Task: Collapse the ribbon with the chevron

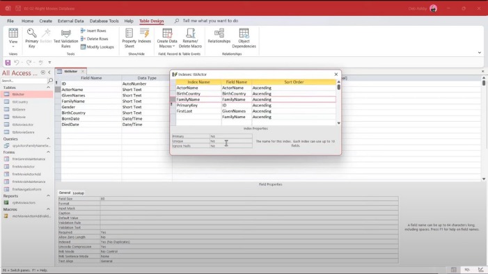Action: click(479, 53)
